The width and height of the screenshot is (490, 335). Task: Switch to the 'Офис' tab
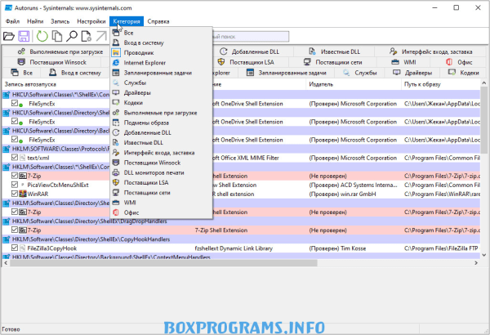coord(459,62)
